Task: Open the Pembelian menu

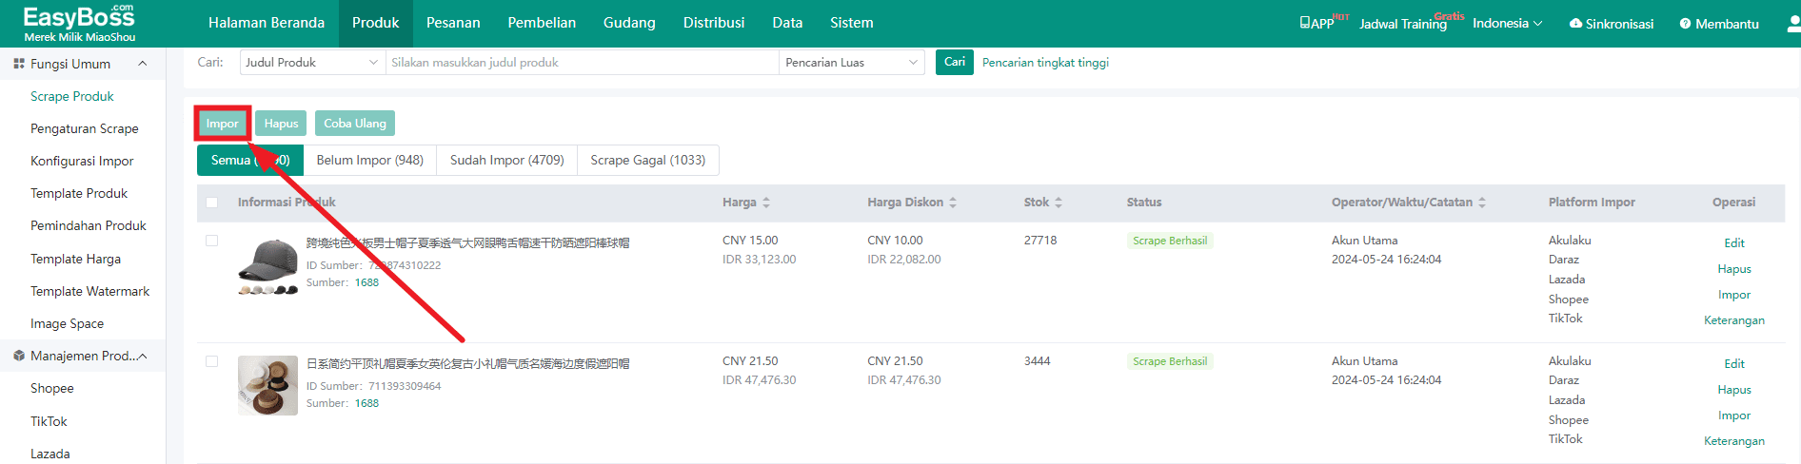Action: tap(542, 23)
